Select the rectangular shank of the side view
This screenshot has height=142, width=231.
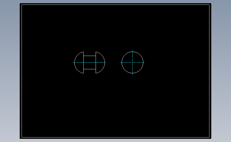pyautogui.click(x=90, y=62)
